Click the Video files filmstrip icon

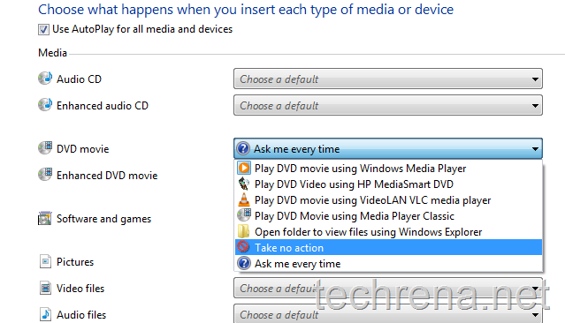point(45,288)
